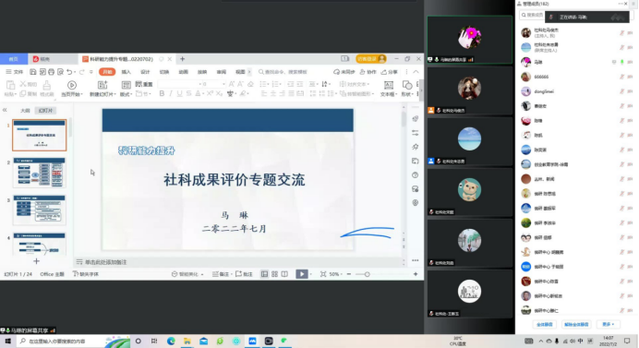639x348 pixels.
Task: Click the Layout icon in ribbon
Action: click(x=126, y=85)
